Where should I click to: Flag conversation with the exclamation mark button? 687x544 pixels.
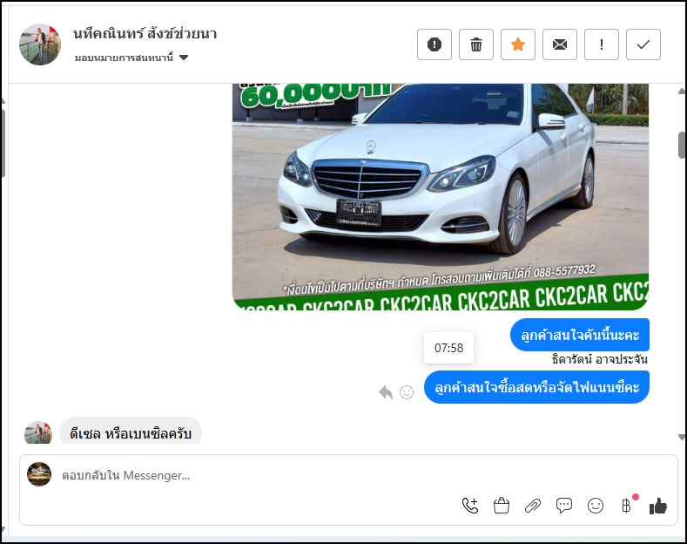602,44
